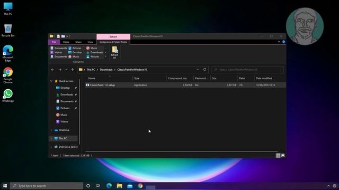The width and height of the screenshot is (339, 190).
Task: Click the Extract all button in ribbon
Action: tap(114, 52)
